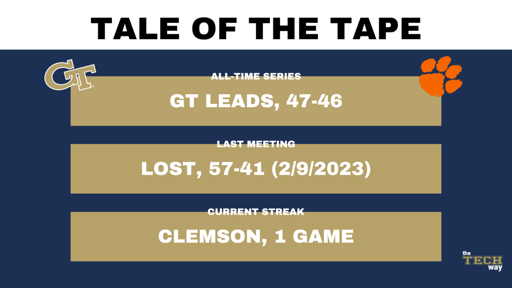Click the Tech Way logo
The width and height of the screenshot is (512, 288).
pos(482,261)
